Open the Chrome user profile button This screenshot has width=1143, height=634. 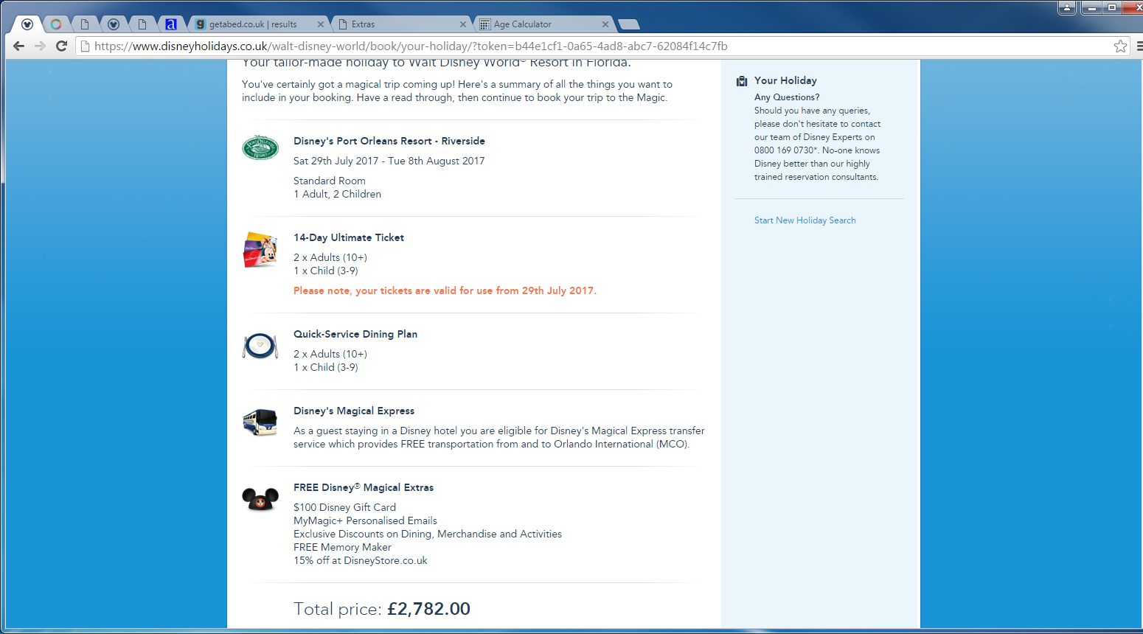coord(1066,7)
